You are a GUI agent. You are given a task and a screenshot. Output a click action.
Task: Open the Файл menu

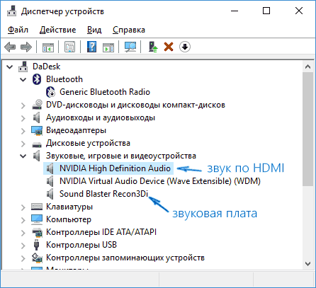pyautogui.click(x=18, y=30)
